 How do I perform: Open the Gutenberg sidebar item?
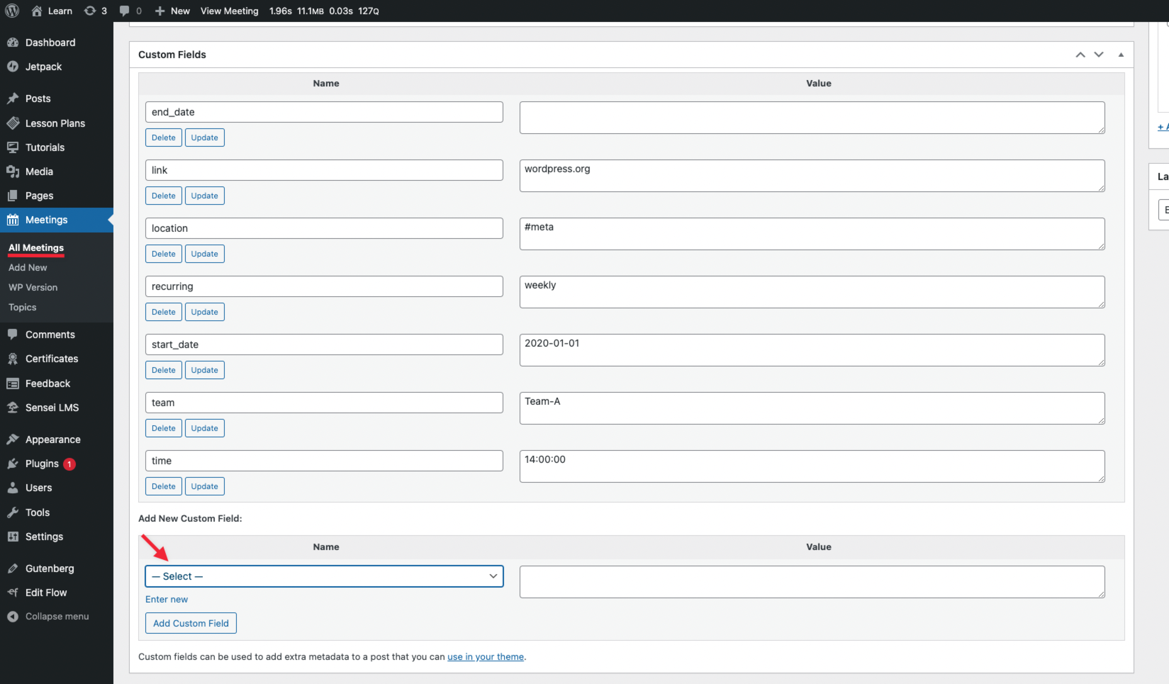[x=49, y=568]
